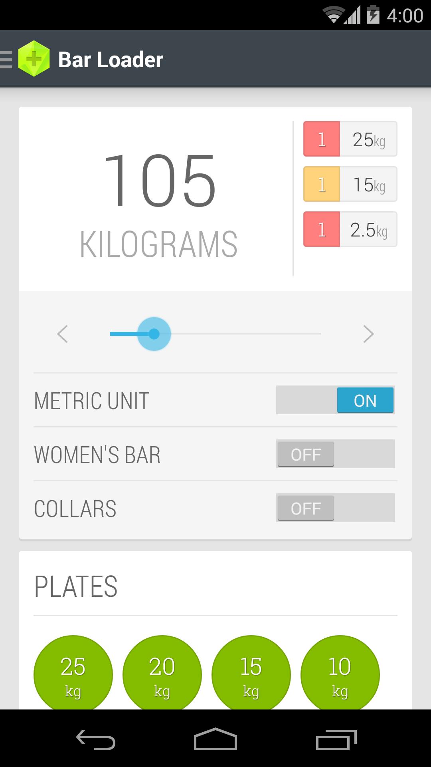Screen dimensions: 431x767
Task: Enable the Women's Bar switch
Action: tap(335, 454)
